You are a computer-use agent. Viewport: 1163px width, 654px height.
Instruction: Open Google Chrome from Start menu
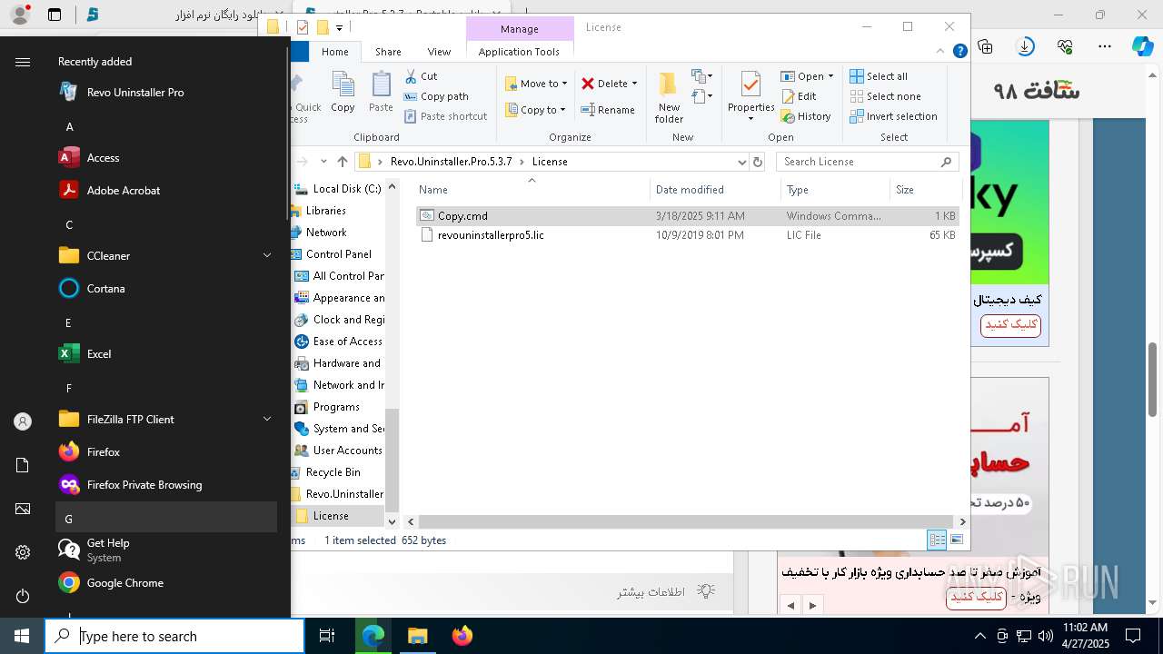point(166,582)
